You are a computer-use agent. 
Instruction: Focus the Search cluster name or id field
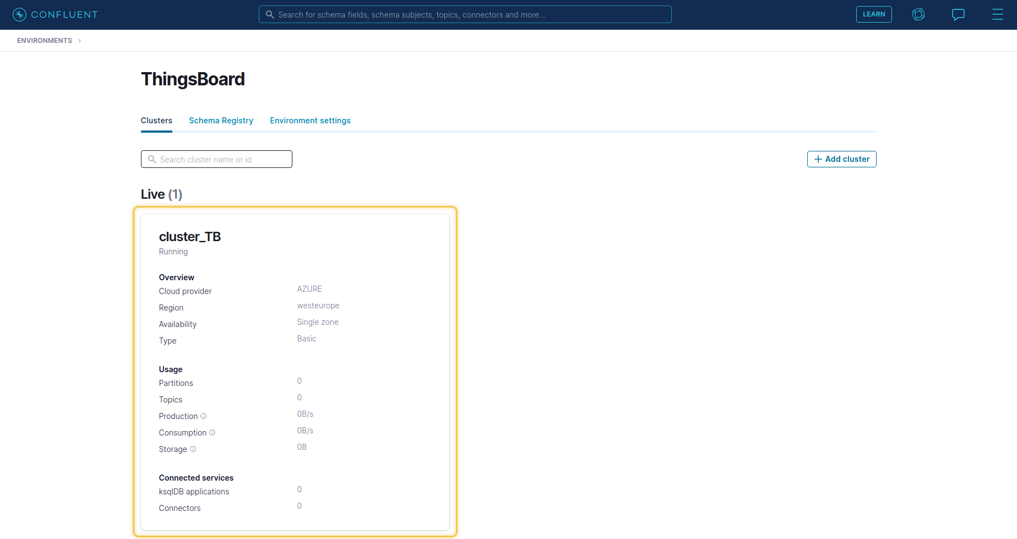pos(223,160)
